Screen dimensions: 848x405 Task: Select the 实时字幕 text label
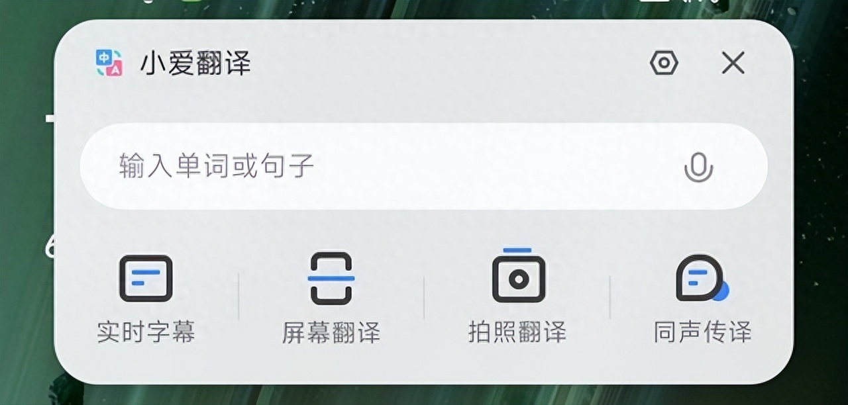[146, 332]
